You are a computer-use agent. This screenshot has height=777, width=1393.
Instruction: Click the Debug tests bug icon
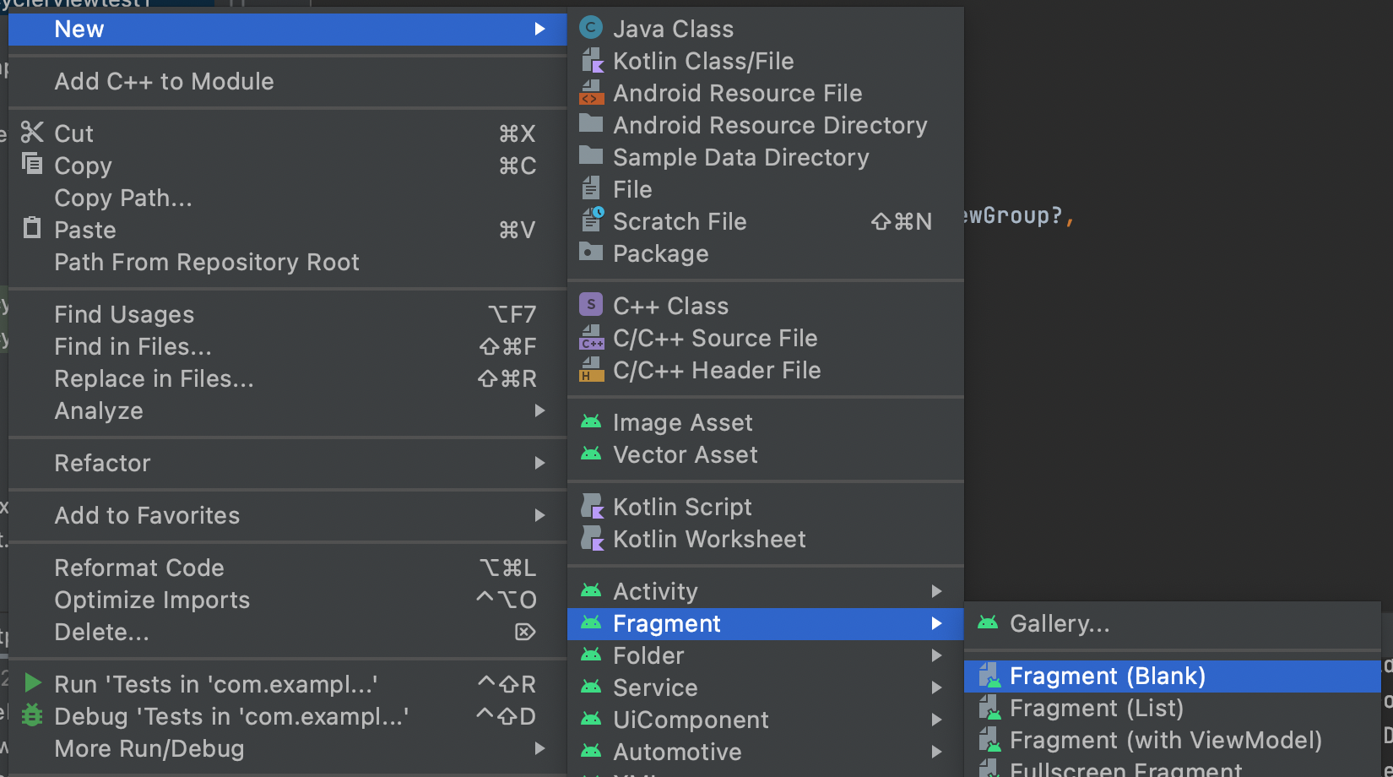(x=32, y=715)
